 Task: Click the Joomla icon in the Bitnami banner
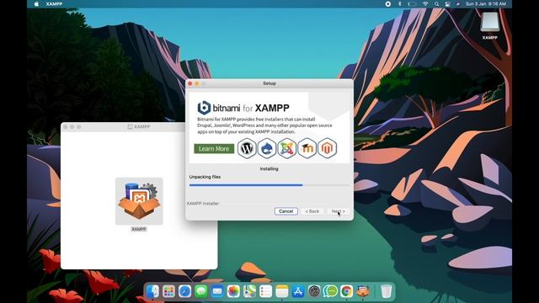tap(287, 148)
